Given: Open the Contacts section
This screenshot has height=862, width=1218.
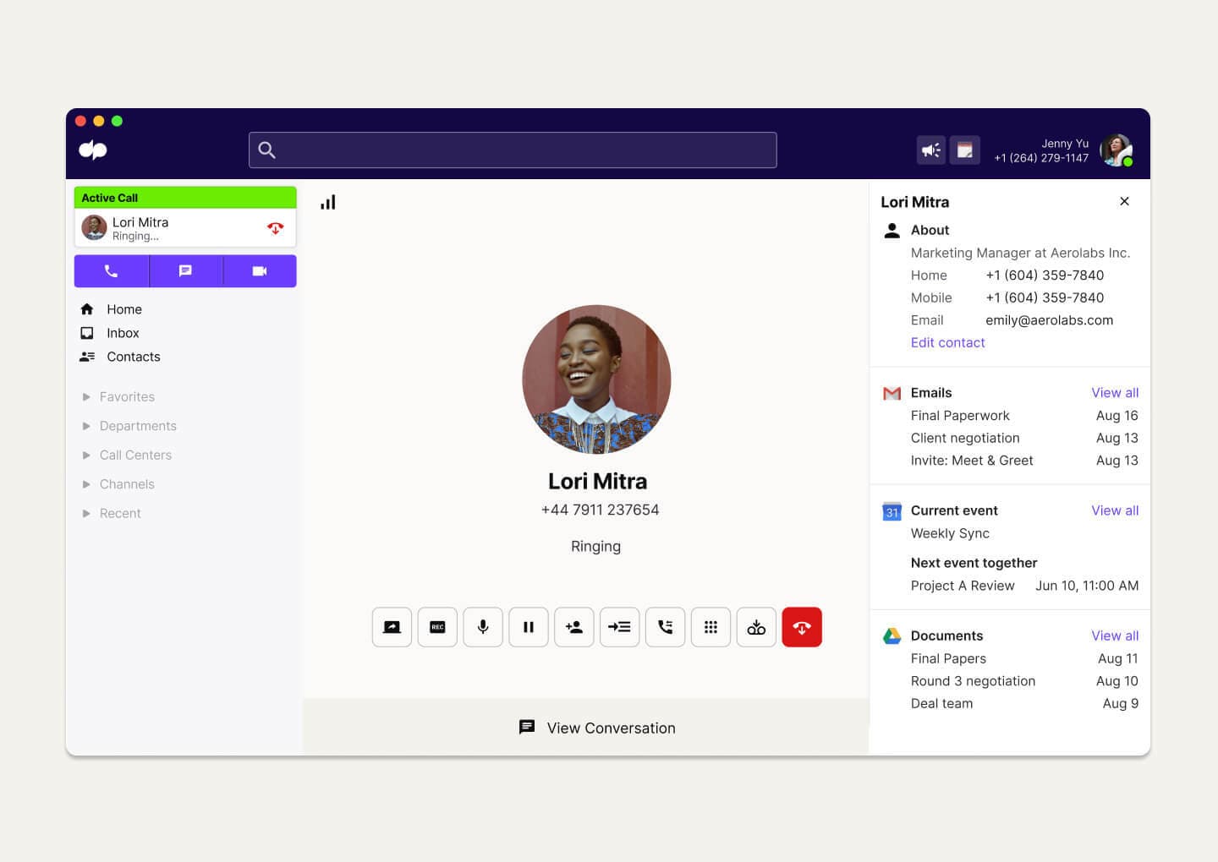Looking at the screenshot, I should click(x=133, y=357).
